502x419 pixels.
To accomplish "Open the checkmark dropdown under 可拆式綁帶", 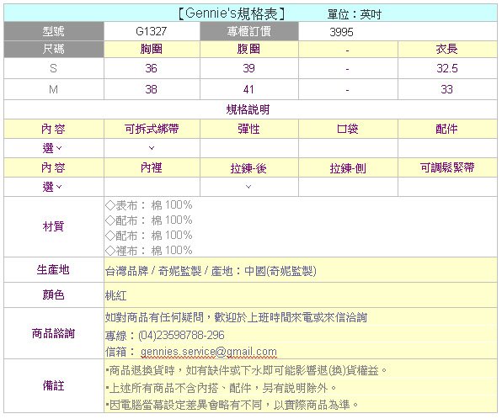I will pyautogui.click(x=152, y=148).
